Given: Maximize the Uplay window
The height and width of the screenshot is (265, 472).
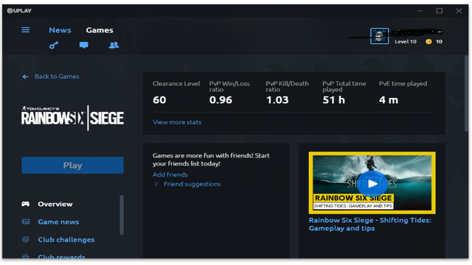Looking at the screenshot, I should point(440,11).
